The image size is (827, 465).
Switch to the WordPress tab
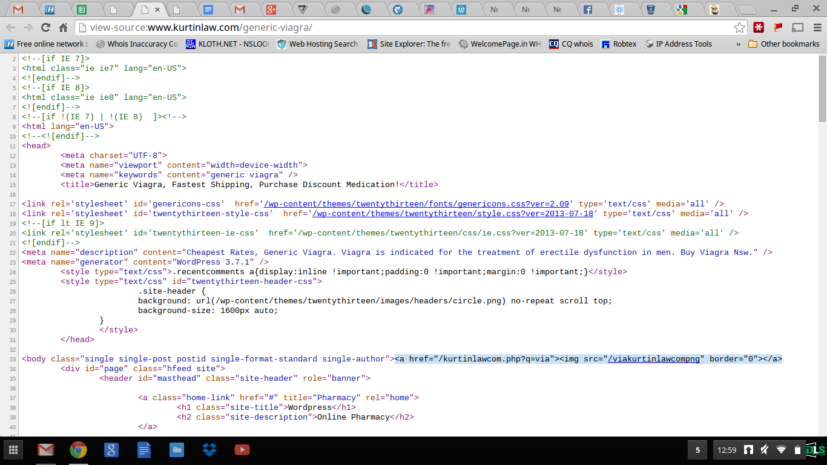pyautogui.click(x=461, y=9)
